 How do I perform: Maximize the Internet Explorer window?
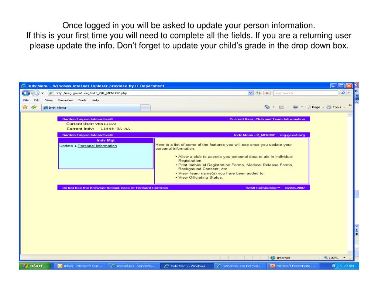341,86
